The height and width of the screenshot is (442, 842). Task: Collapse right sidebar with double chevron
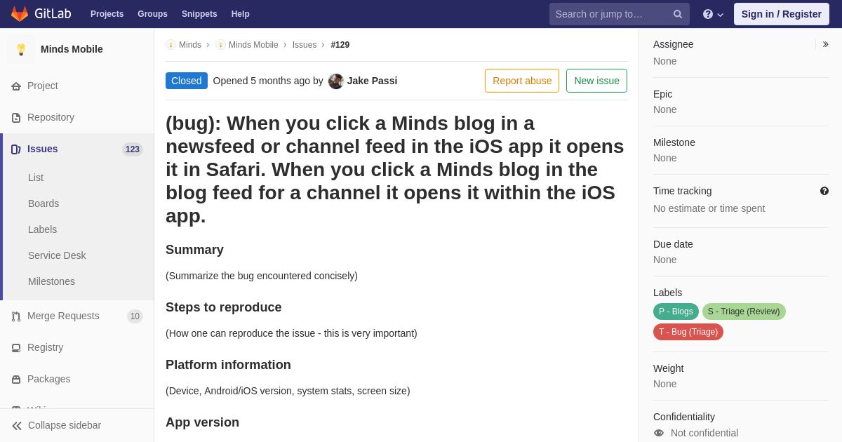click(x=825, y=44)
